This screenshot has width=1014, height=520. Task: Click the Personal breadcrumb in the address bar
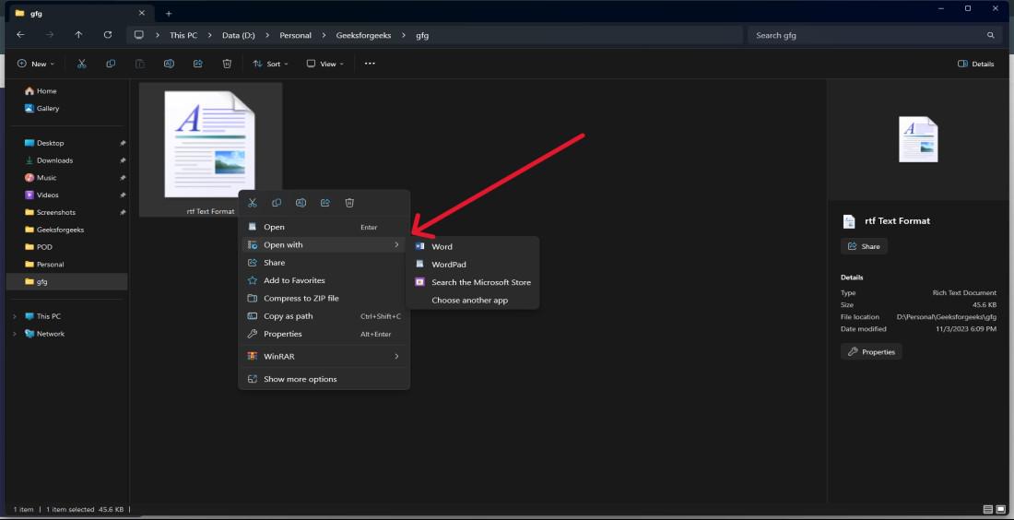click(x=296, y=35)
